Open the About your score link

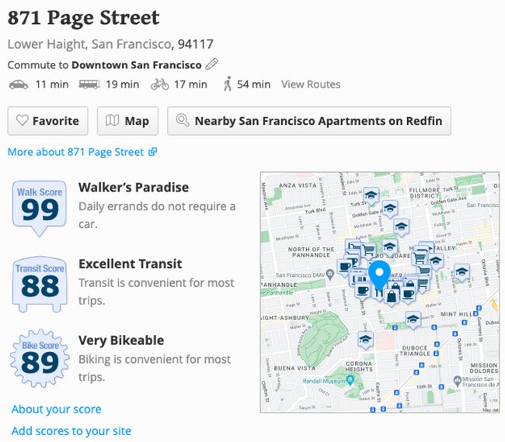pyautogui.click(x=57, y=409)
